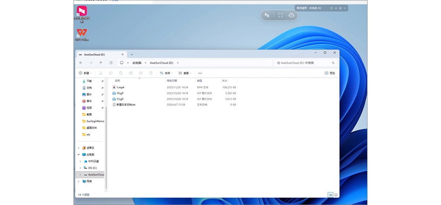The height and width of the screenshot is (205, 441).
Task: Click the delete trash icon in toolbar
Action: click(x=151, y=73)
